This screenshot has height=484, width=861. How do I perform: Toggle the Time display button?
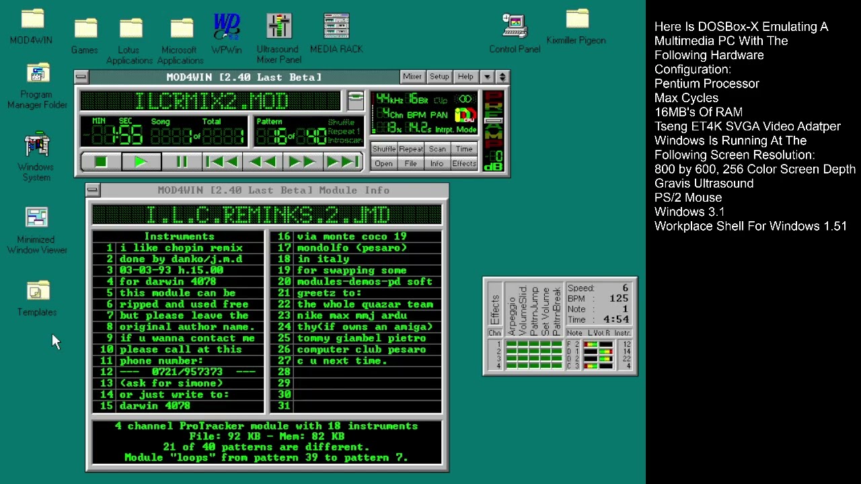464,149
